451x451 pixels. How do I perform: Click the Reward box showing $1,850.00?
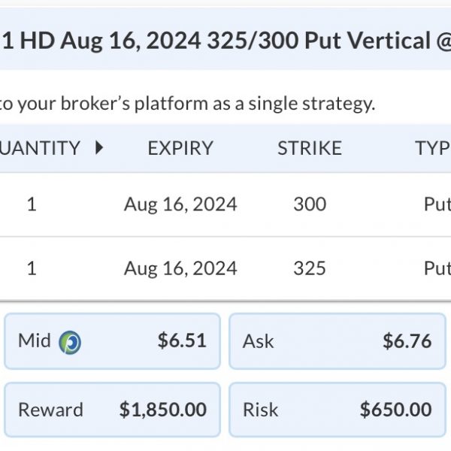click(x=113, y=410)
